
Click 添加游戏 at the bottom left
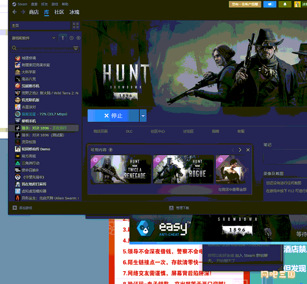pyautogui.click(x=22, y=208)
